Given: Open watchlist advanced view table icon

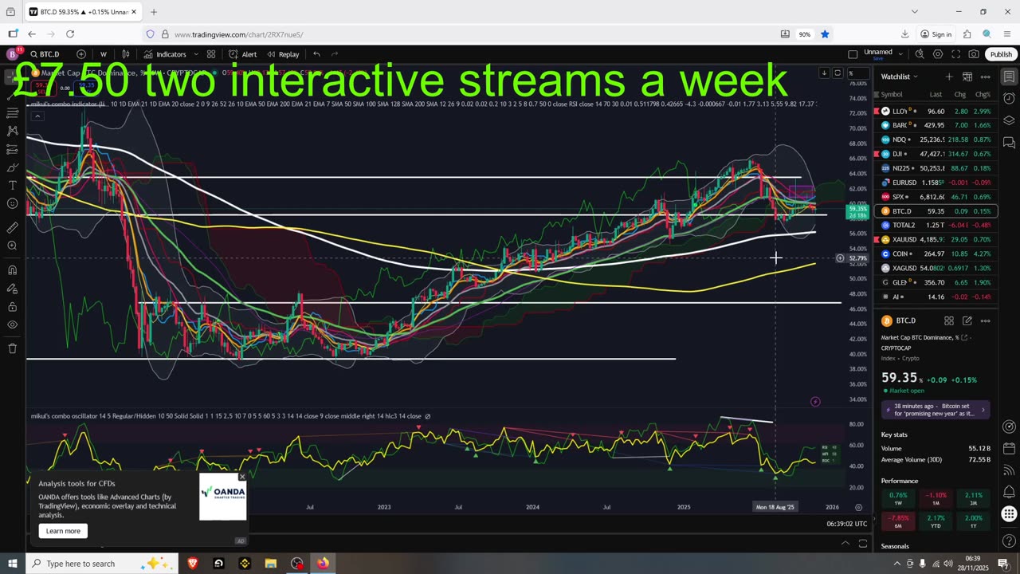Looking at the screenshot, I should point(967,77).
